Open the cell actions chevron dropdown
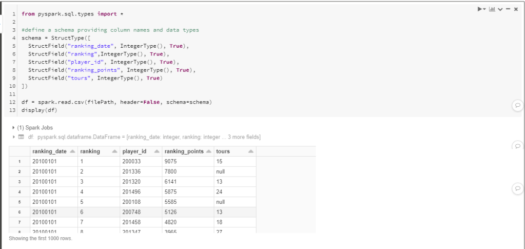Screen dimensions: 525x249 499,9
